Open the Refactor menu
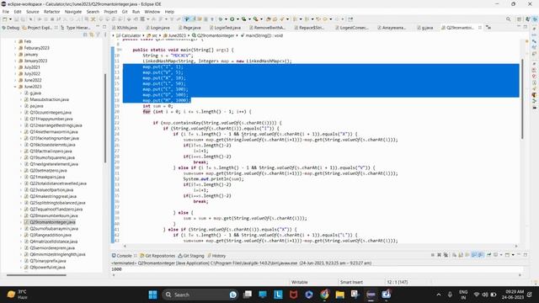 point(52,12)
